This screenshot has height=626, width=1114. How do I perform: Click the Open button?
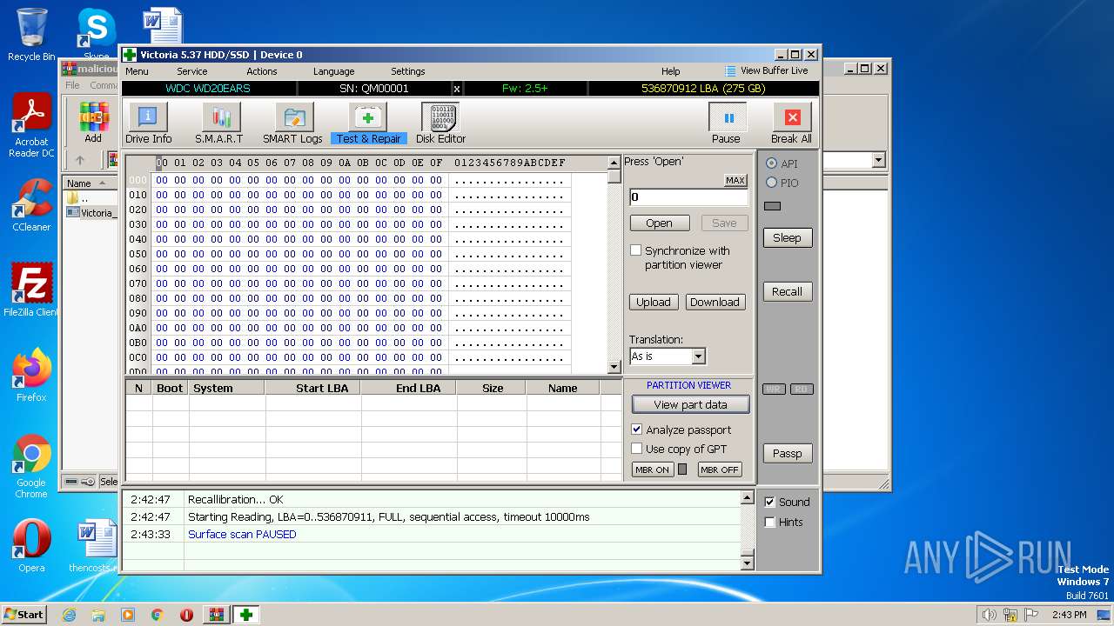point(659,223)
